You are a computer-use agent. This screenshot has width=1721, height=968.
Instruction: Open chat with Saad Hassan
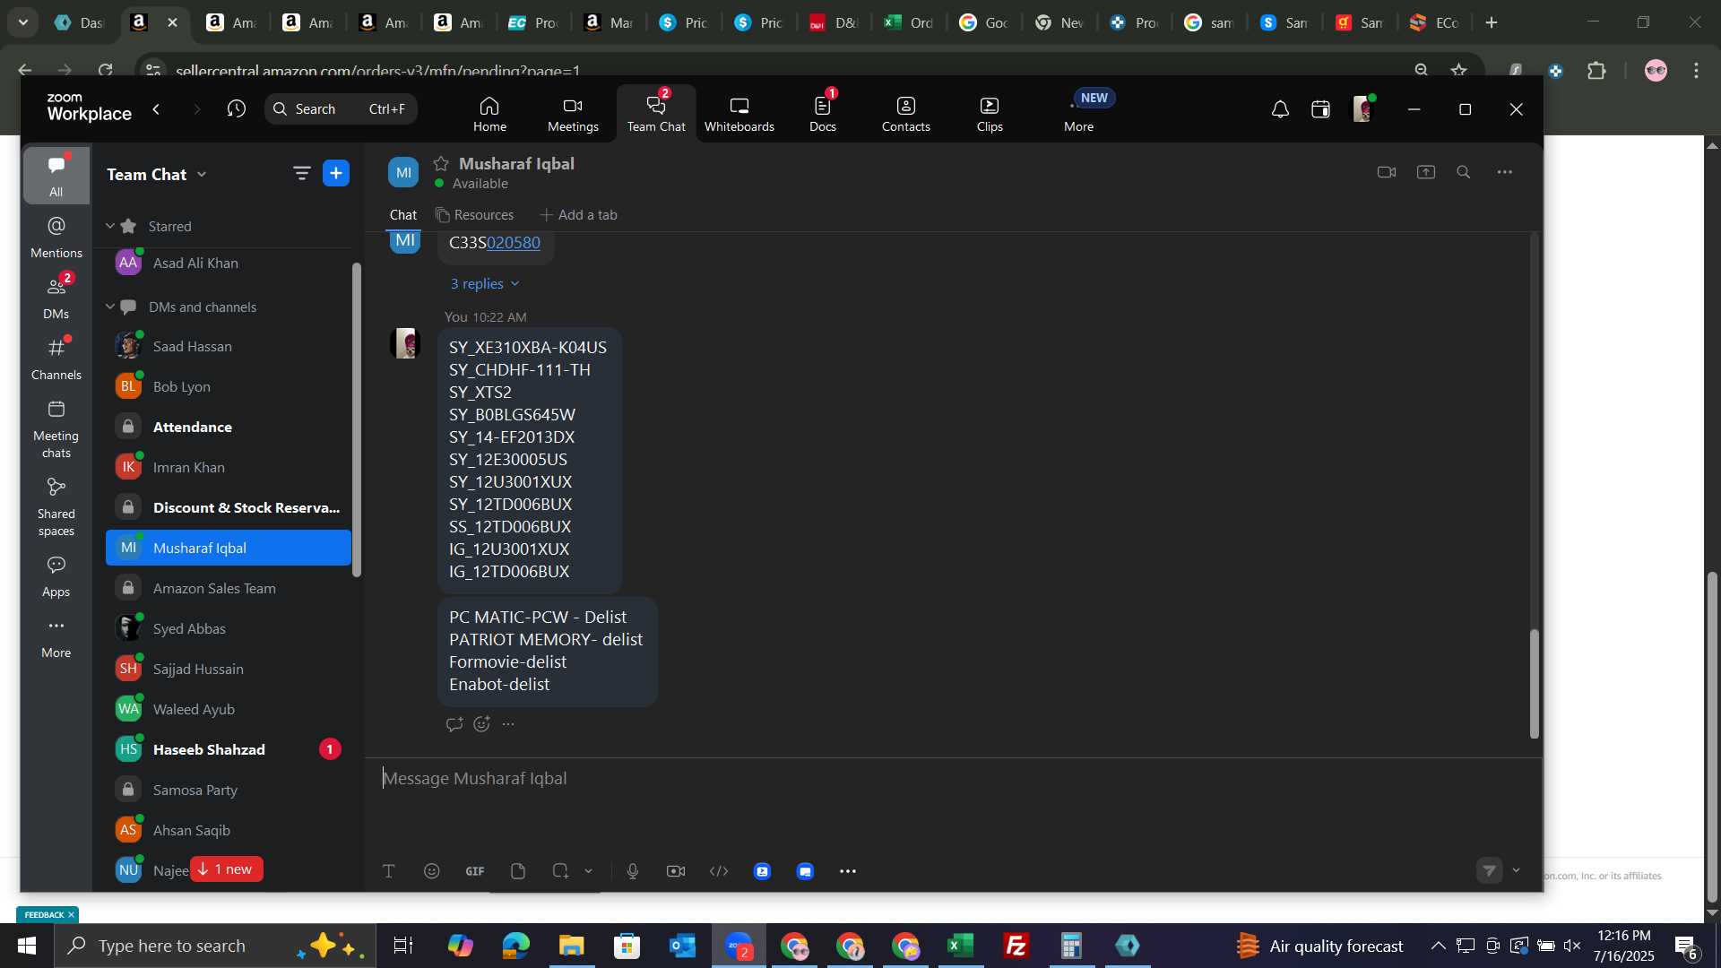(x=229, y=347)
